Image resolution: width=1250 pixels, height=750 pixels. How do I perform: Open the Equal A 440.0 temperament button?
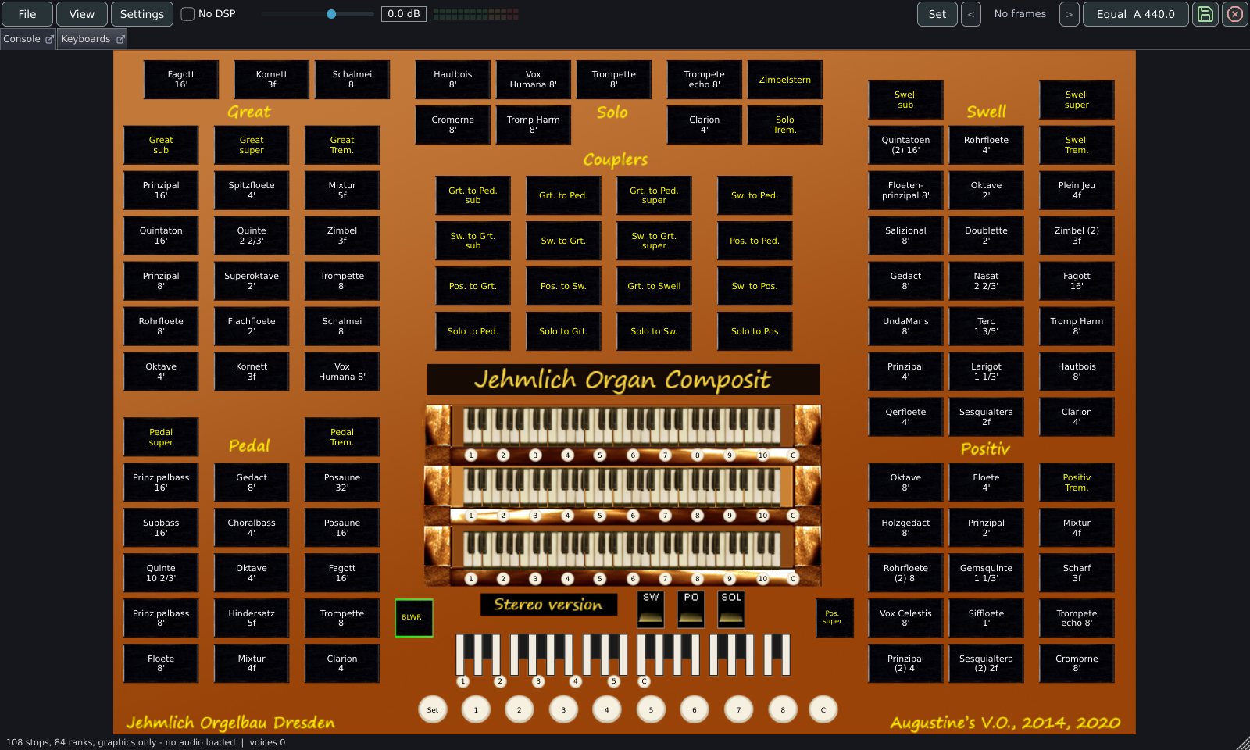tap(1136, 14)
